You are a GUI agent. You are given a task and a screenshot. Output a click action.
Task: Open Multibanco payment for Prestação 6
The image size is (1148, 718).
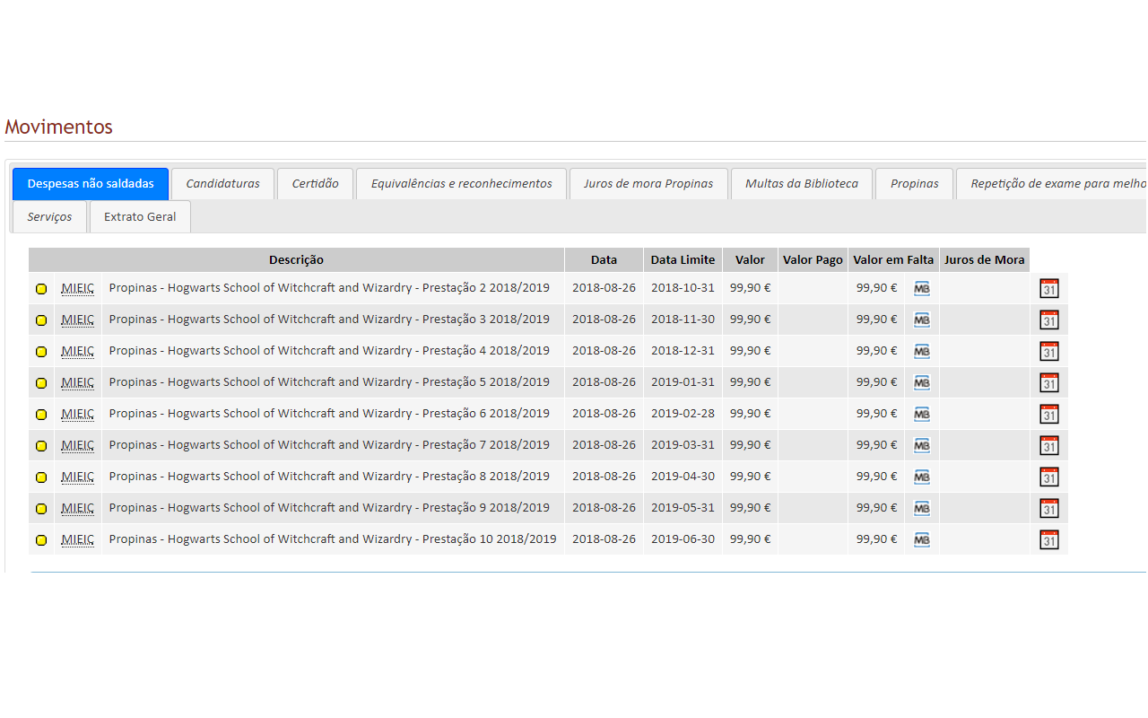[x=922, y=414]
